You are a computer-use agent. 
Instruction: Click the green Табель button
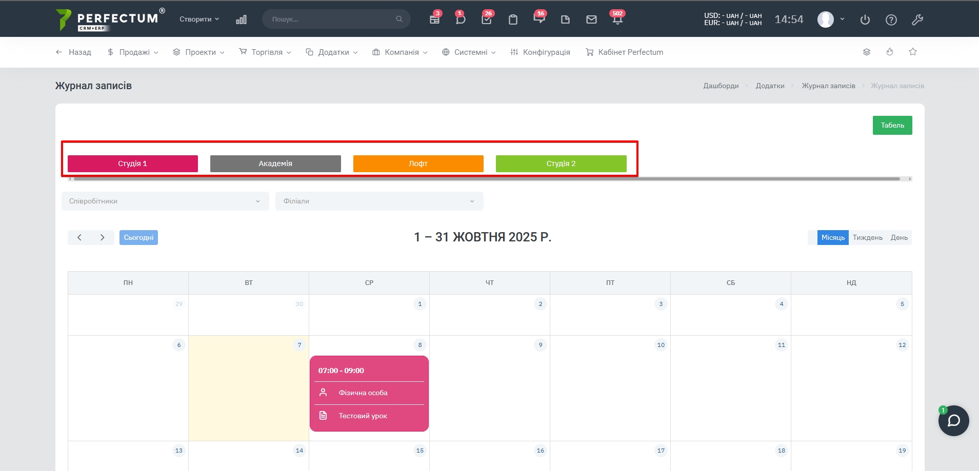892,125
